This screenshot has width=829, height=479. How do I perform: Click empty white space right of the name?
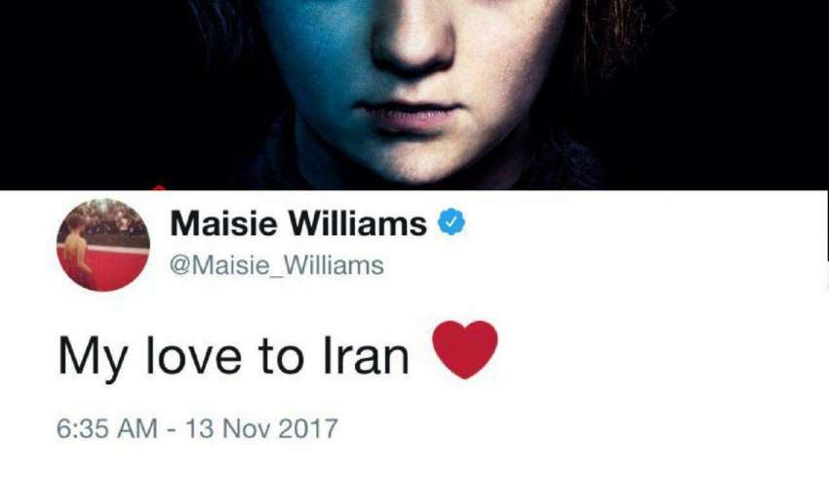click(635, 232)
